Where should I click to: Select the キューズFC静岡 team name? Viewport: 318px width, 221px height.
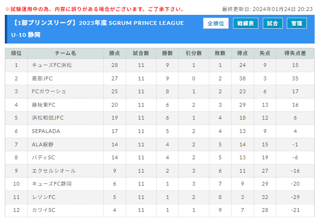point(52,184)
